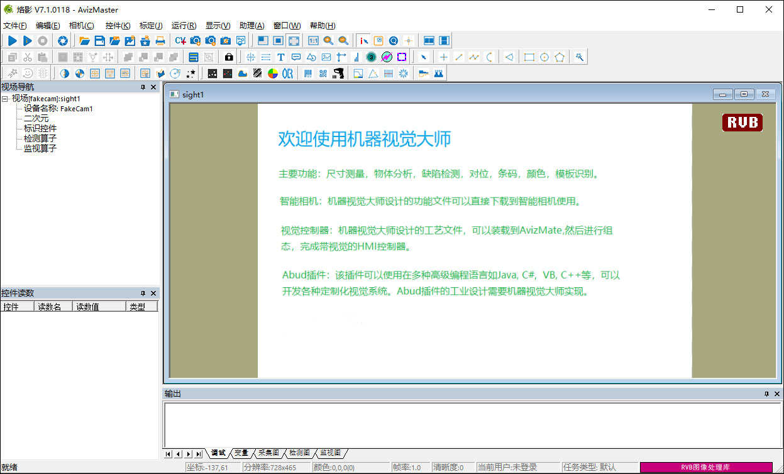Screen dimensions: 784x474
Task: Open the 控件(K) menu
Action: tap(118, 26)
